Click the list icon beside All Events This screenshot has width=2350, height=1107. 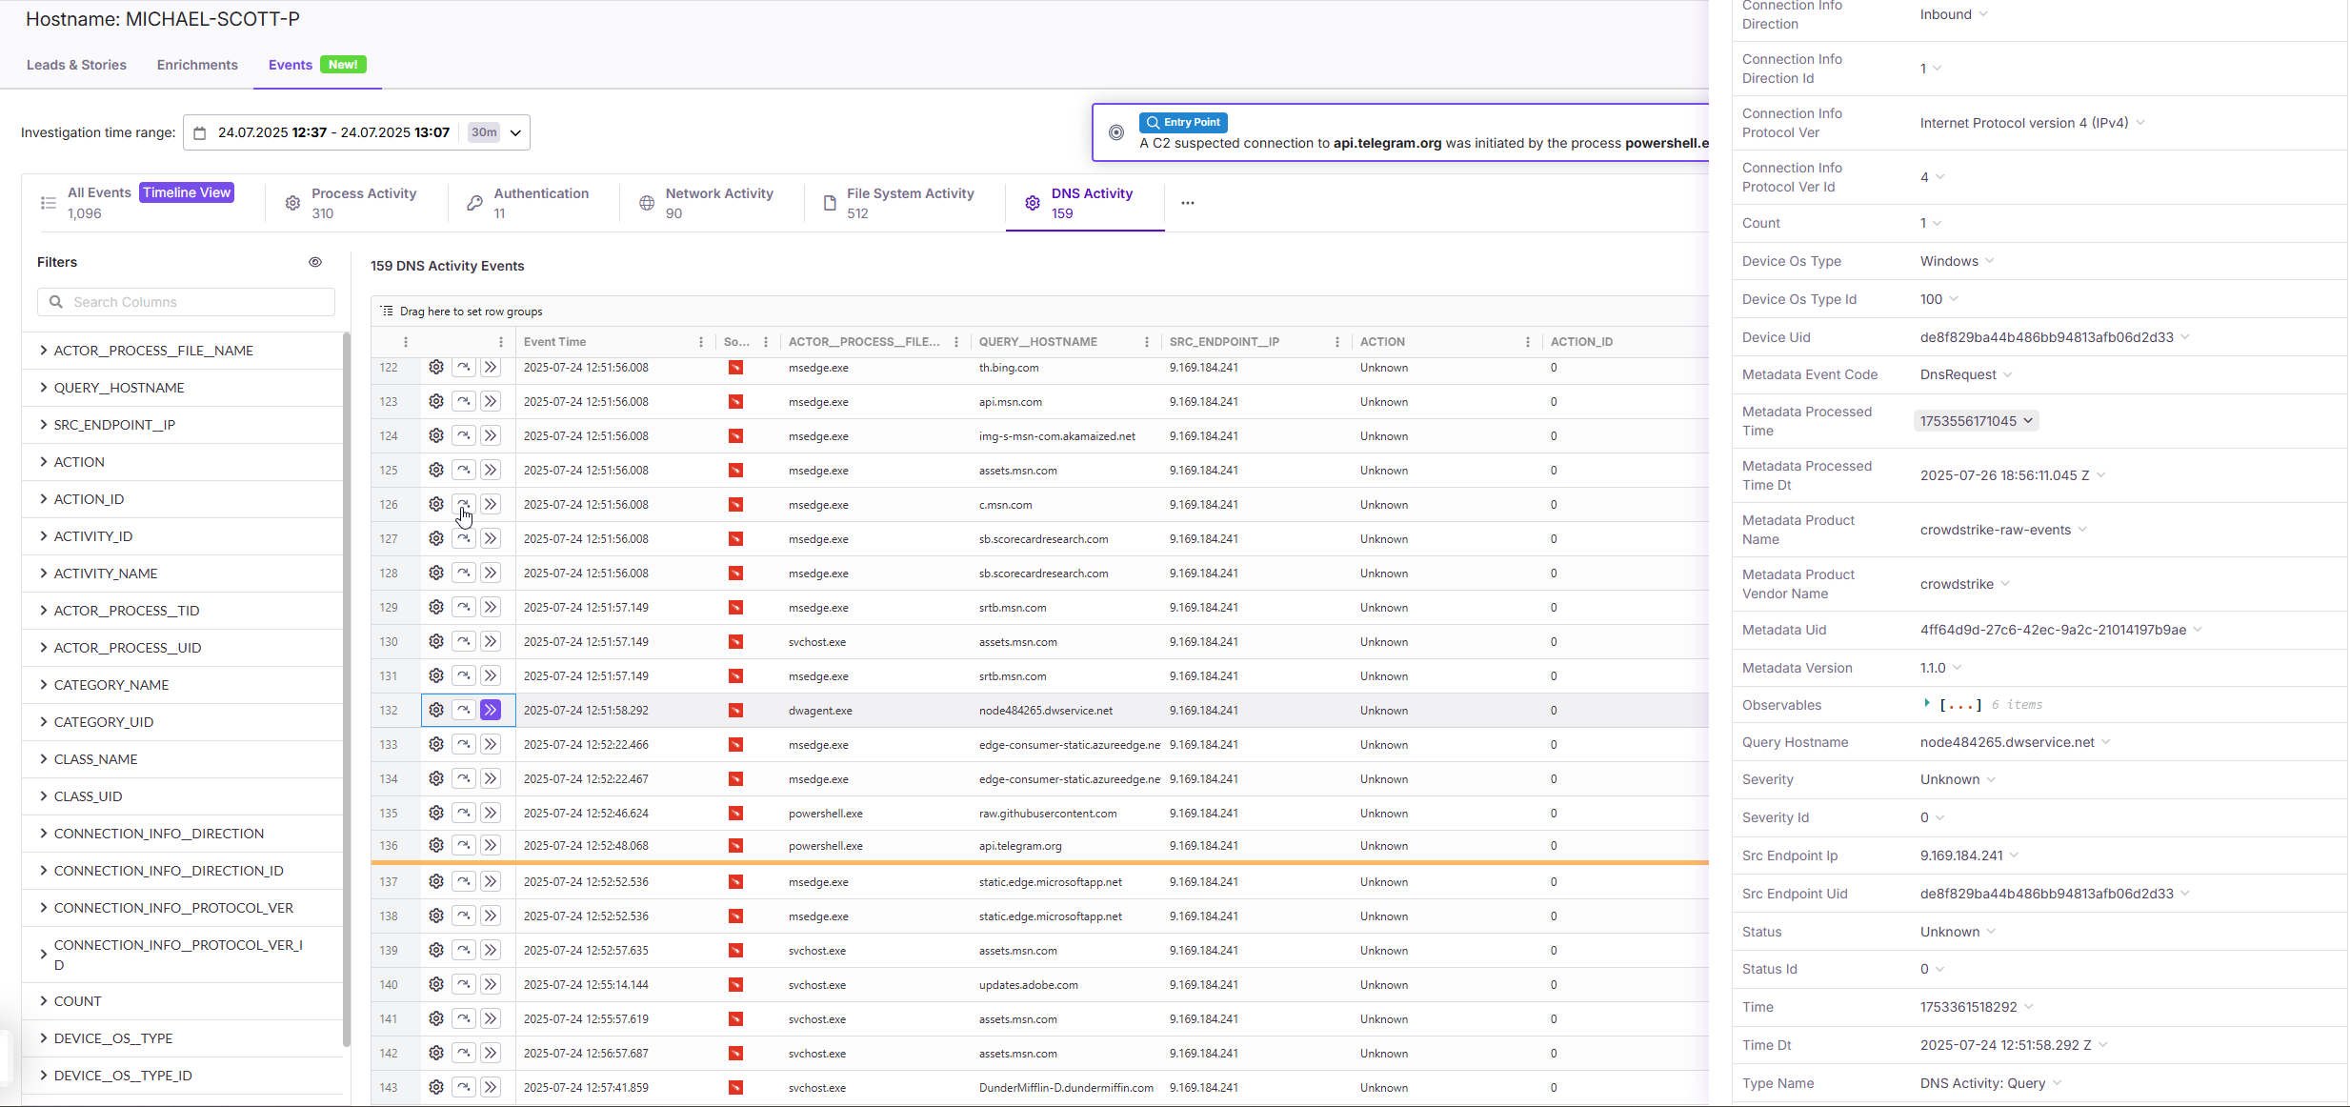48,202
